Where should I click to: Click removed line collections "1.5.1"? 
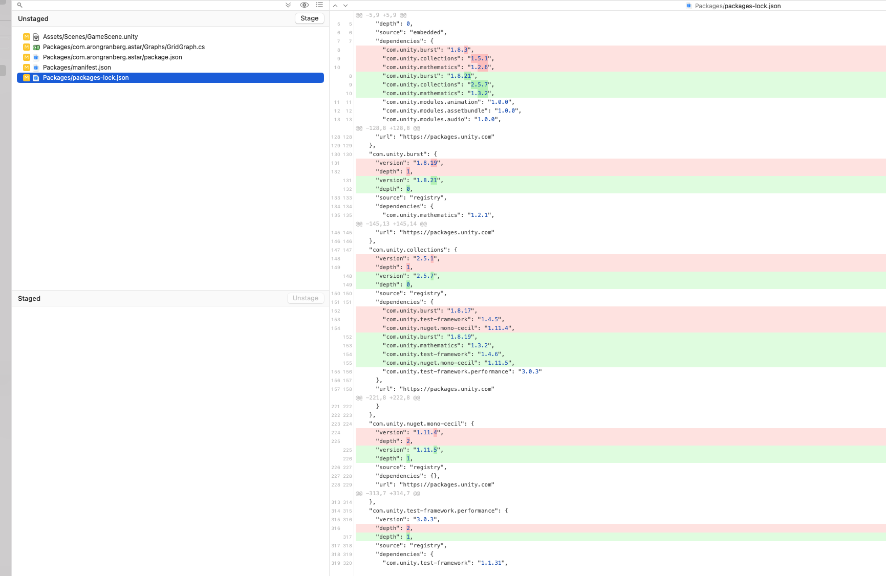tap(620, 59)
